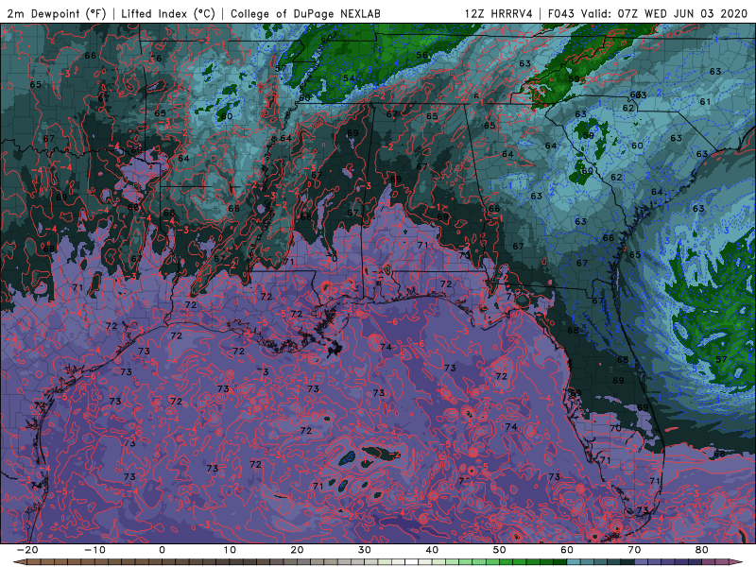Click the "07Z WED JUN 03 2020" valid time

(682, 14)
